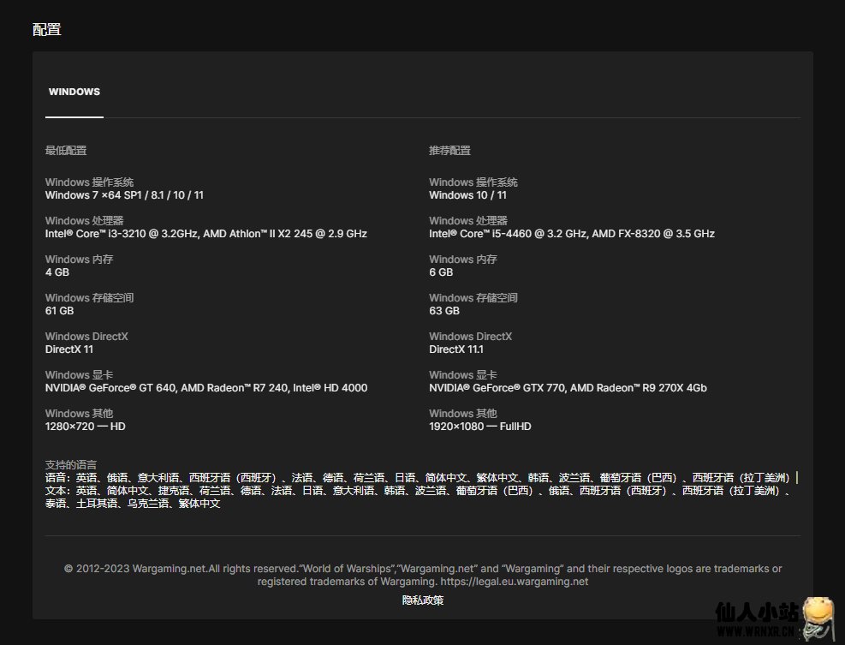Screen dimensions: 845x645
Task: Click the 仙人小站 watermark logo text
Action: coord(756,612)
